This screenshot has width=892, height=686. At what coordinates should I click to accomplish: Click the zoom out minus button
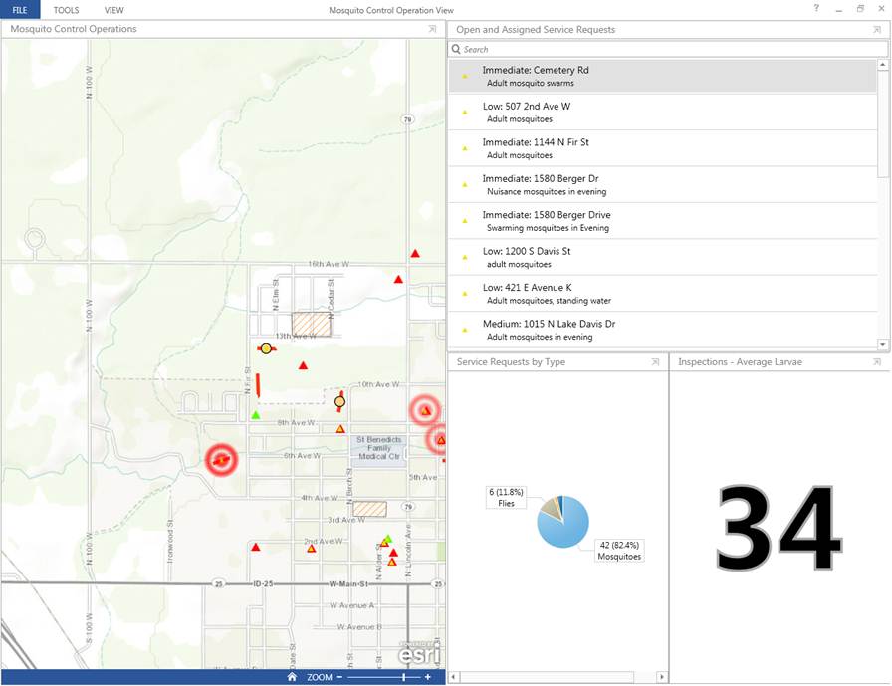tap(339, 677)
